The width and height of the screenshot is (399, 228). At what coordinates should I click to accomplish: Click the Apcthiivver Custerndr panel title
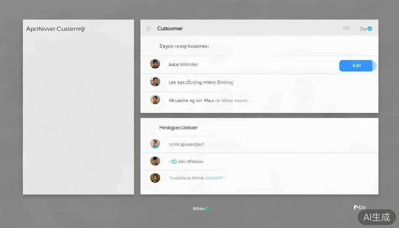pyautogui.click(x=56, y=29)
